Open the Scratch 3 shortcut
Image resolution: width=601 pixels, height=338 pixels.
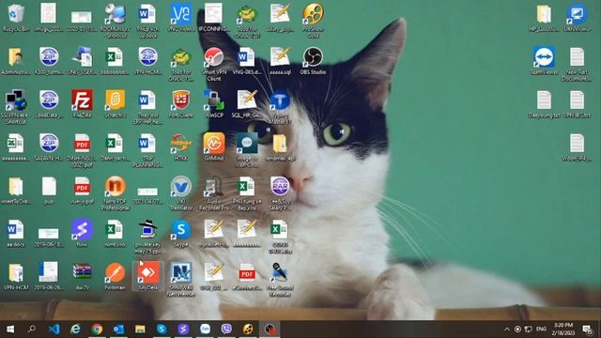115,104
